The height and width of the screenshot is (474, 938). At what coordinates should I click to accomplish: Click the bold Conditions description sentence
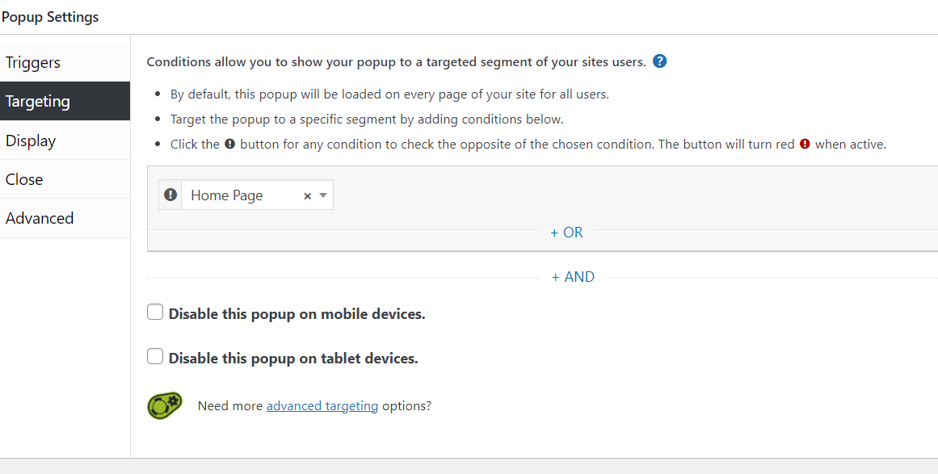(396, 62)
